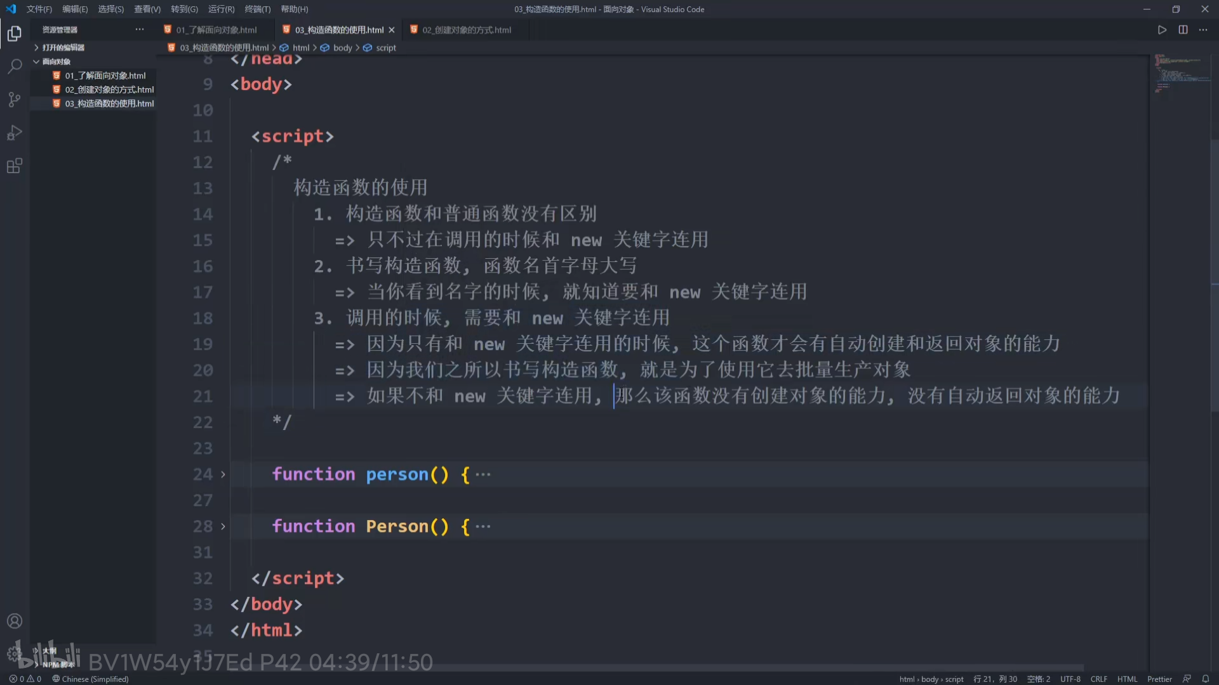Expand folded function person on line 24
The width and height of the screenshot is (1219, 685).
pyautogui.click(x=223, y=474)
